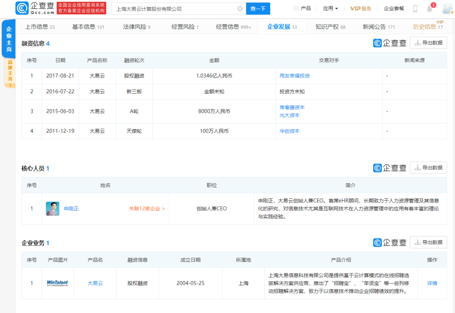Open 详情 for 大易云 product
This screenshot has width=455, height=313.
point(432,283)
